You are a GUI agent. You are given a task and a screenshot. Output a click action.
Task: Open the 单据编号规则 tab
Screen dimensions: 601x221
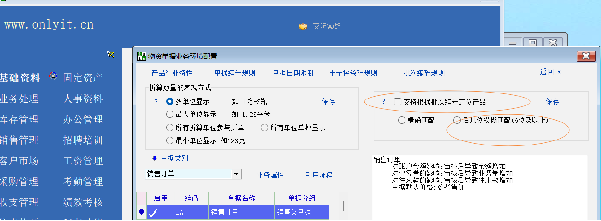point(235,73)
